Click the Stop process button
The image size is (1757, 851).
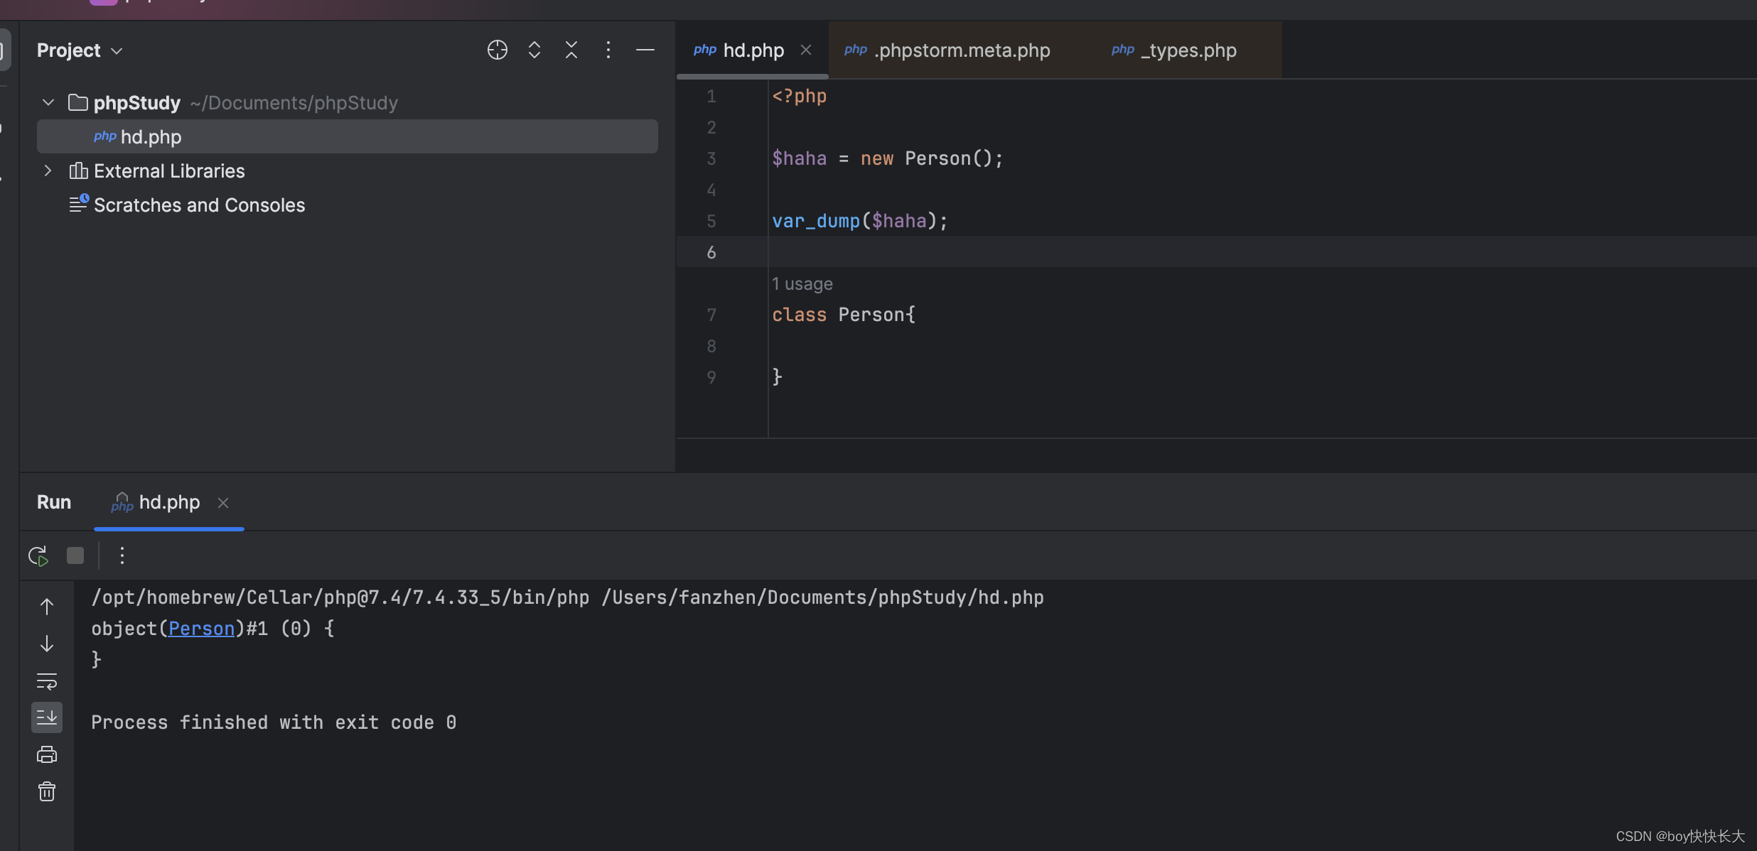click(75, 555)
